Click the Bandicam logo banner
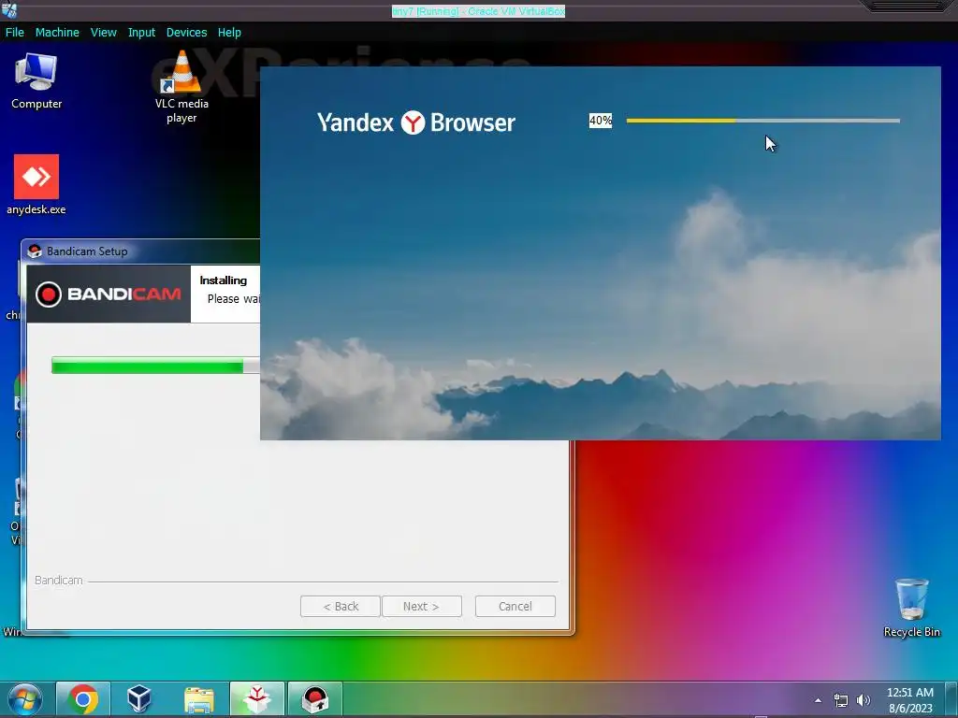 coord(109,294)
